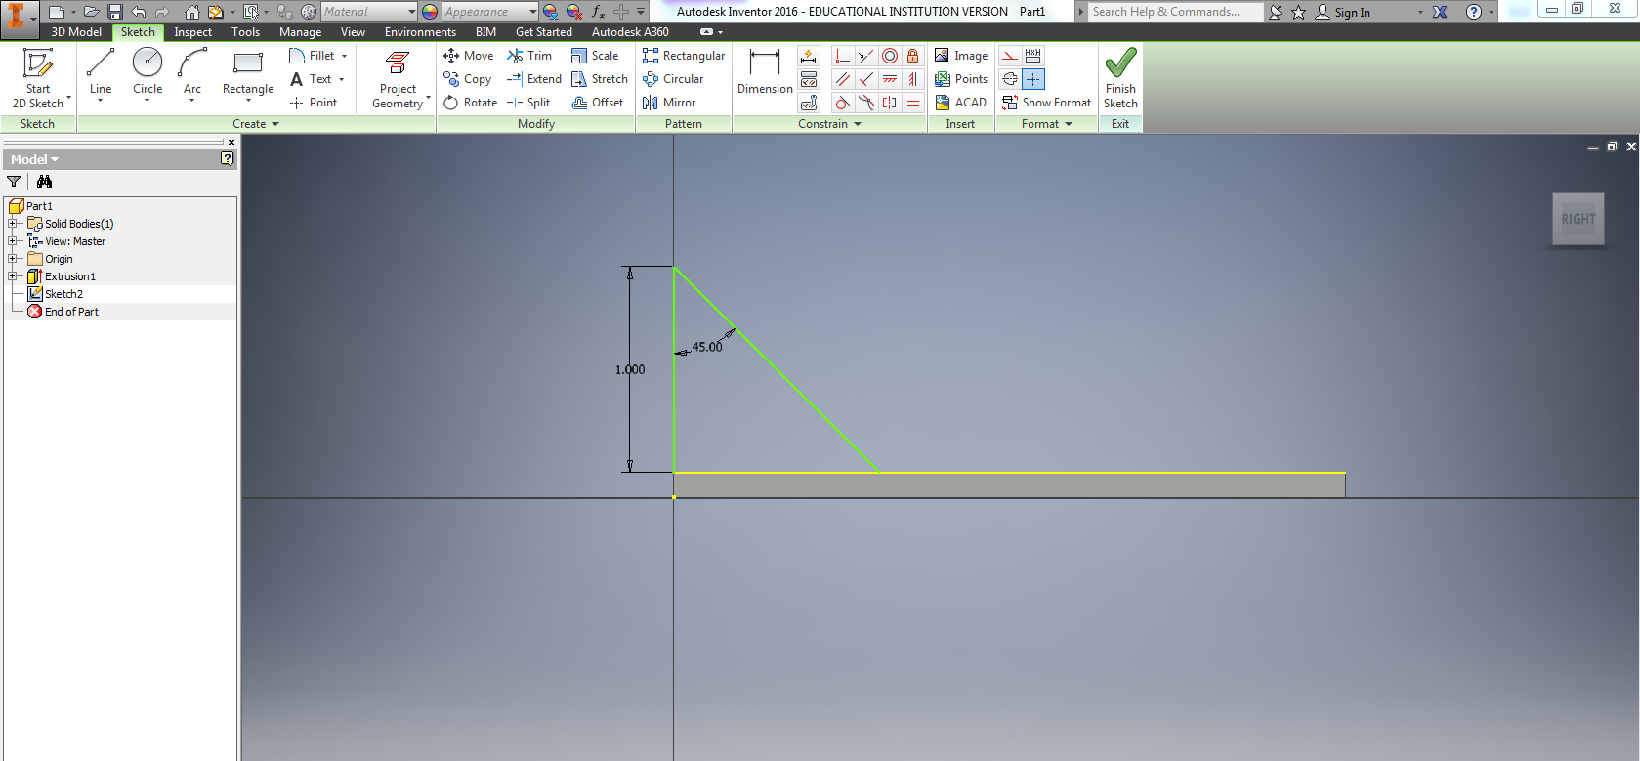Open the Environments tab

(x=420, y=32)
